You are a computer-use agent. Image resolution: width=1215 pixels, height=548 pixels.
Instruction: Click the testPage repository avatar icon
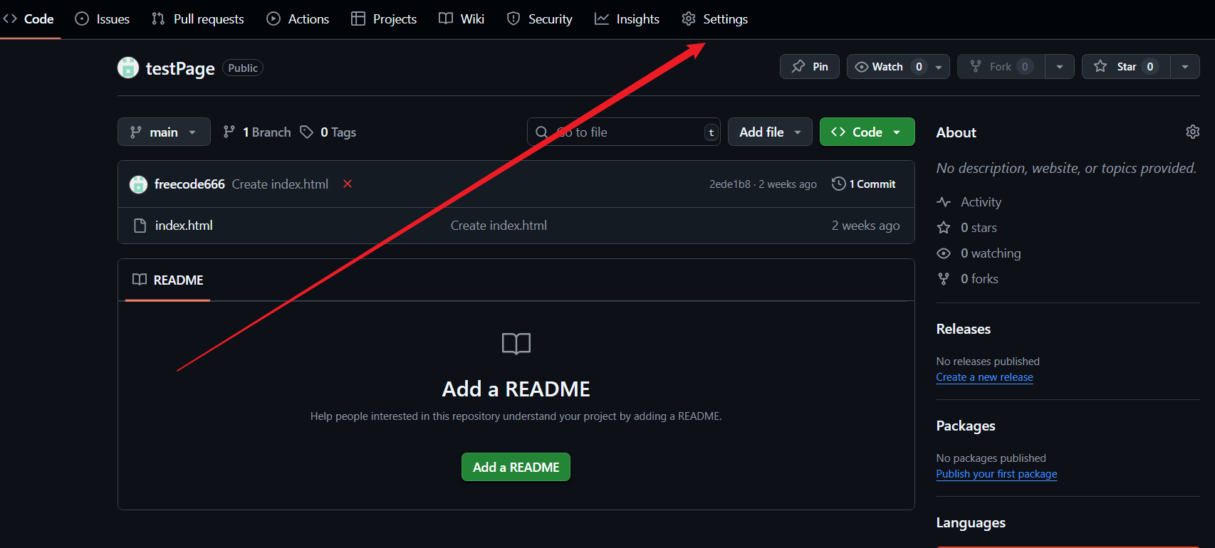[x=128, y=68]
